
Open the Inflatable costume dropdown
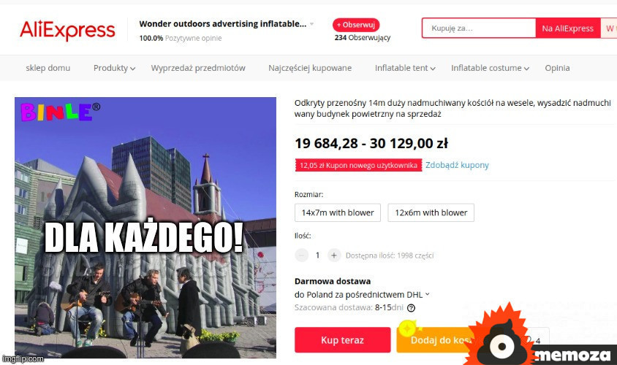tap(490, 68)
